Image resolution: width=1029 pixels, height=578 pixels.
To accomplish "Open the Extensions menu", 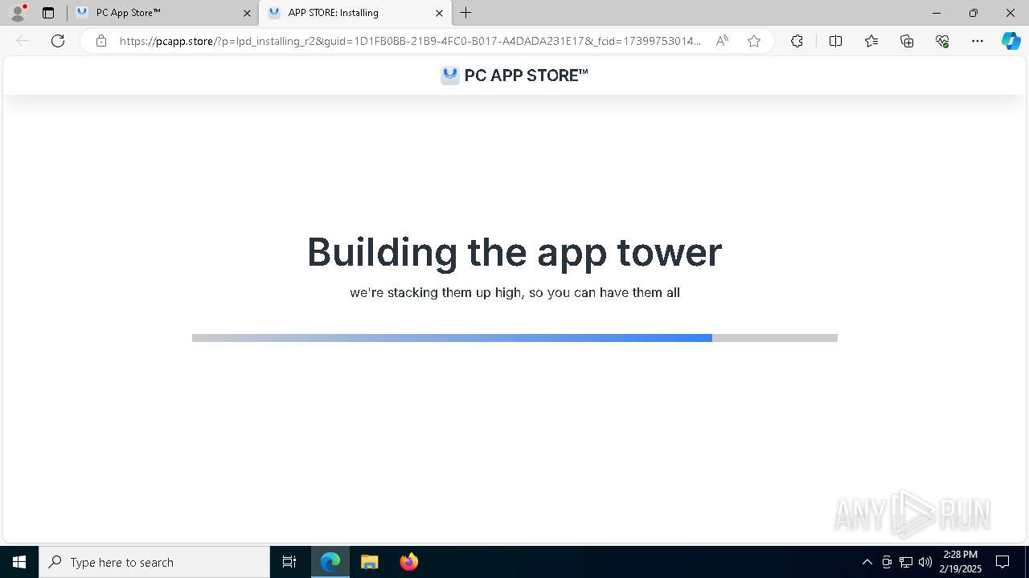I will [x=797, y=41].
